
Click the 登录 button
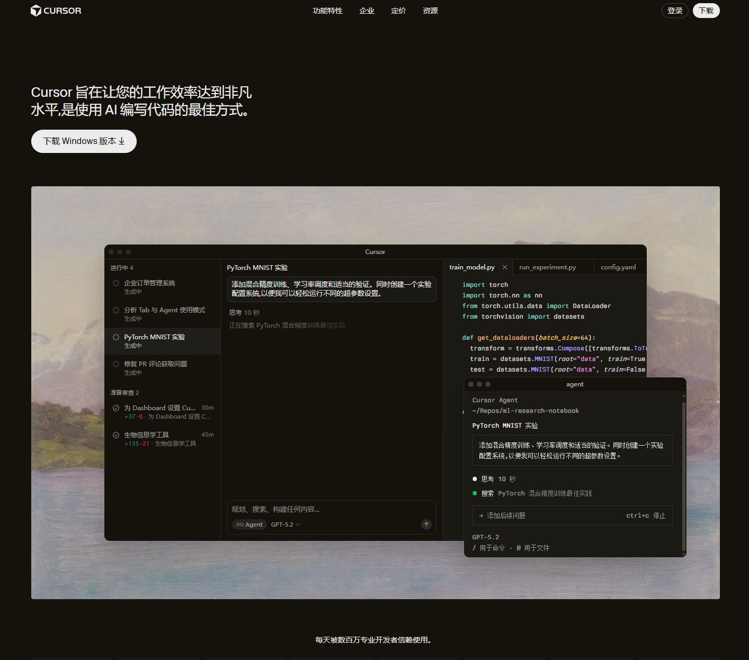675,11
